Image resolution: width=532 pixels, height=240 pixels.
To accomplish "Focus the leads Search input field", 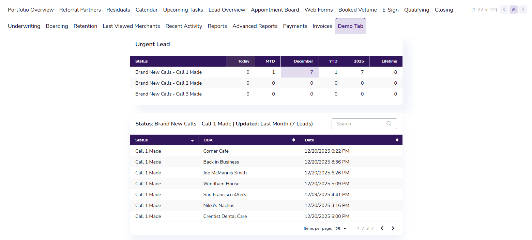I will click(360, 124).
